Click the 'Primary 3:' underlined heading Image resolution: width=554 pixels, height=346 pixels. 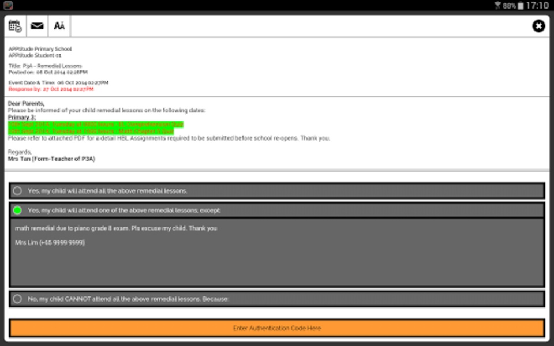point(22,117)
